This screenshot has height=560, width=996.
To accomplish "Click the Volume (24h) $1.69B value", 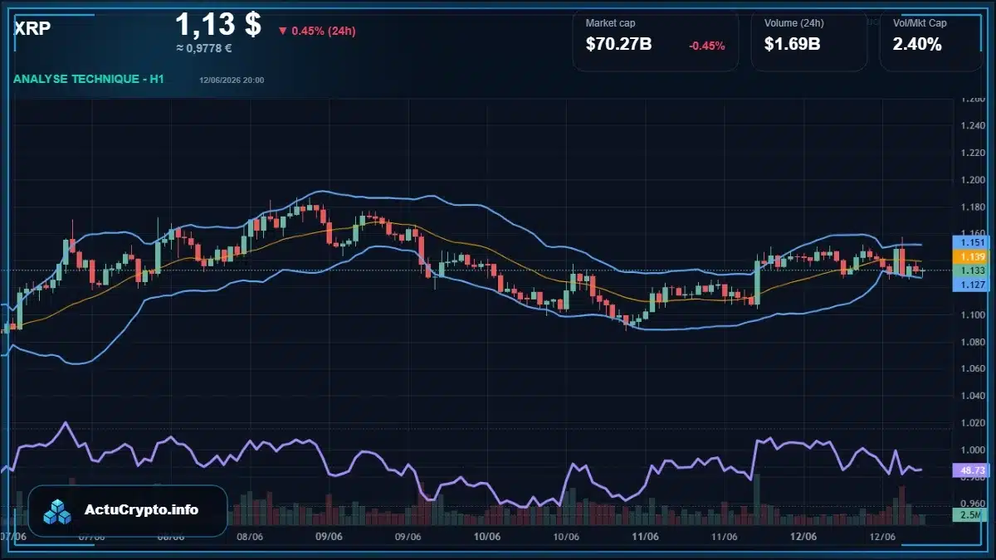I will [x=793, y=45].
